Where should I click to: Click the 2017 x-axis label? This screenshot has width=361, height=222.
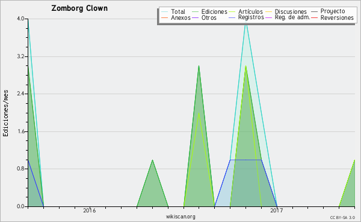[277, 211]
